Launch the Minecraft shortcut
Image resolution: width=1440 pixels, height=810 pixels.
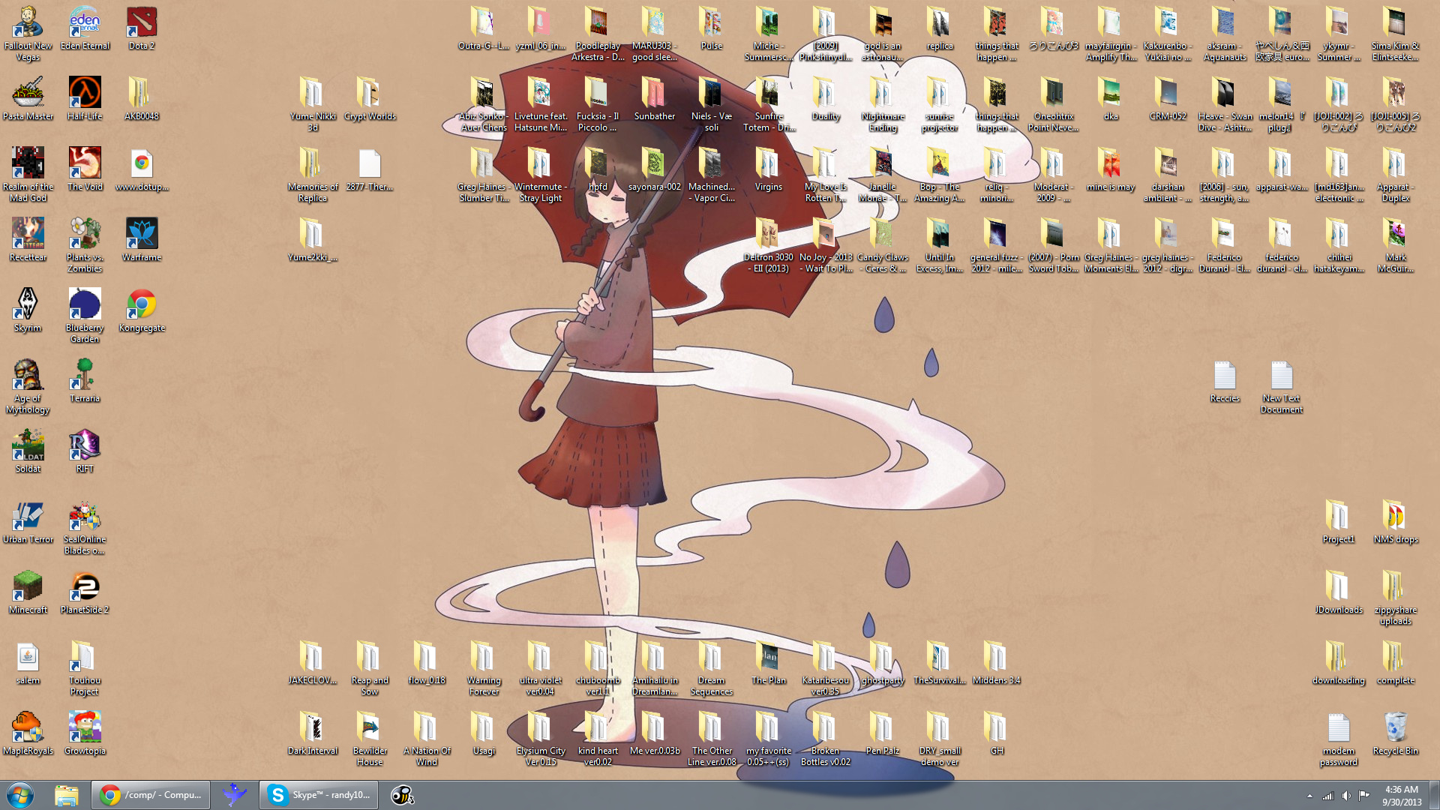(28, 592)
